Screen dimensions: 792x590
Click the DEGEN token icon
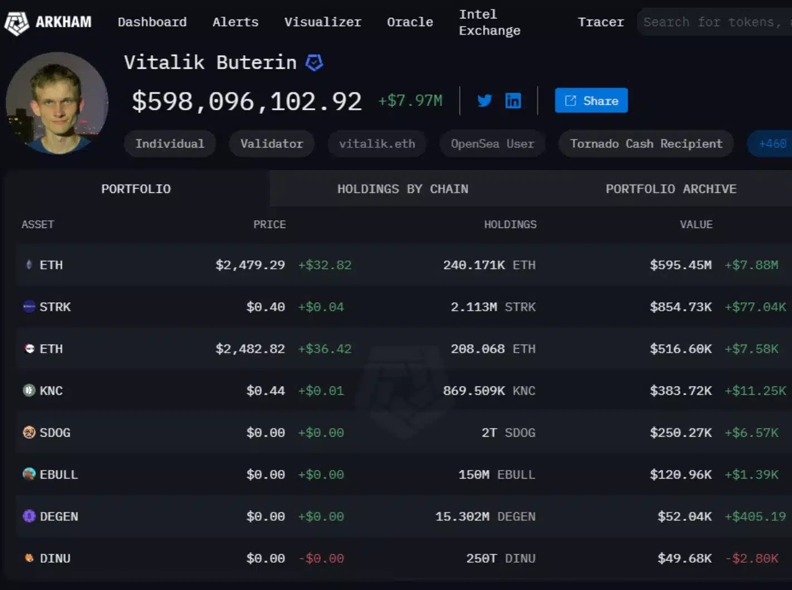pyautogui.click(x=29, y=516)
